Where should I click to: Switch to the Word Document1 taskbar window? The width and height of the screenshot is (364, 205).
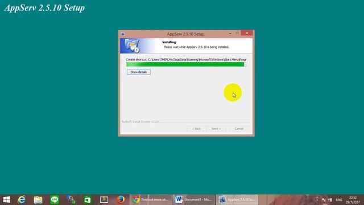(193, 200)
